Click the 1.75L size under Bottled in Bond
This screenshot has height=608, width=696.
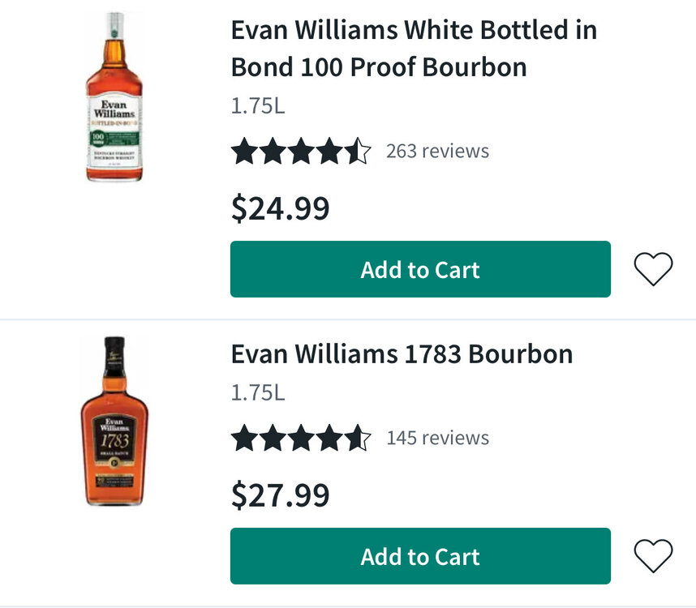tap(258, 106)
